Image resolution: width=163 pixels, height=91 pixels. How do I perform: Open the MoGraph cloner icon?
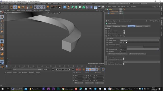click(x=84, y=7)
